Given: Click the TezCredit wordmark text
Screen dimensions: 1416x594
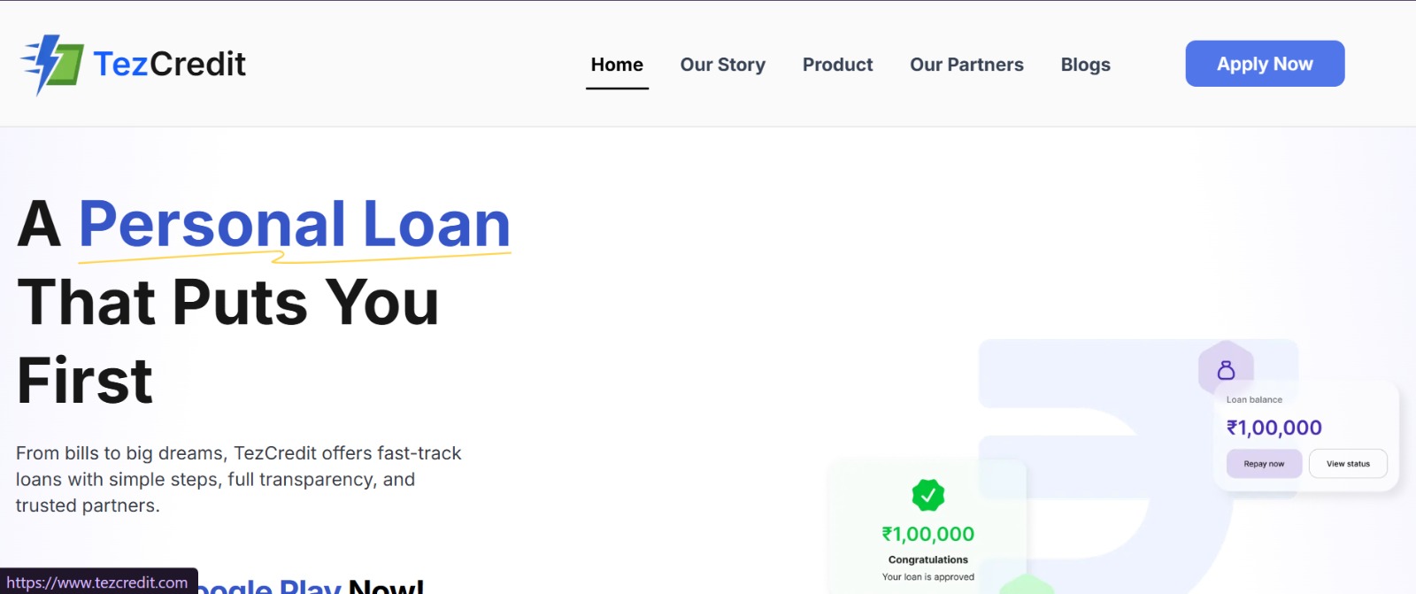Looking at the screenshot, I should [169, 64].
